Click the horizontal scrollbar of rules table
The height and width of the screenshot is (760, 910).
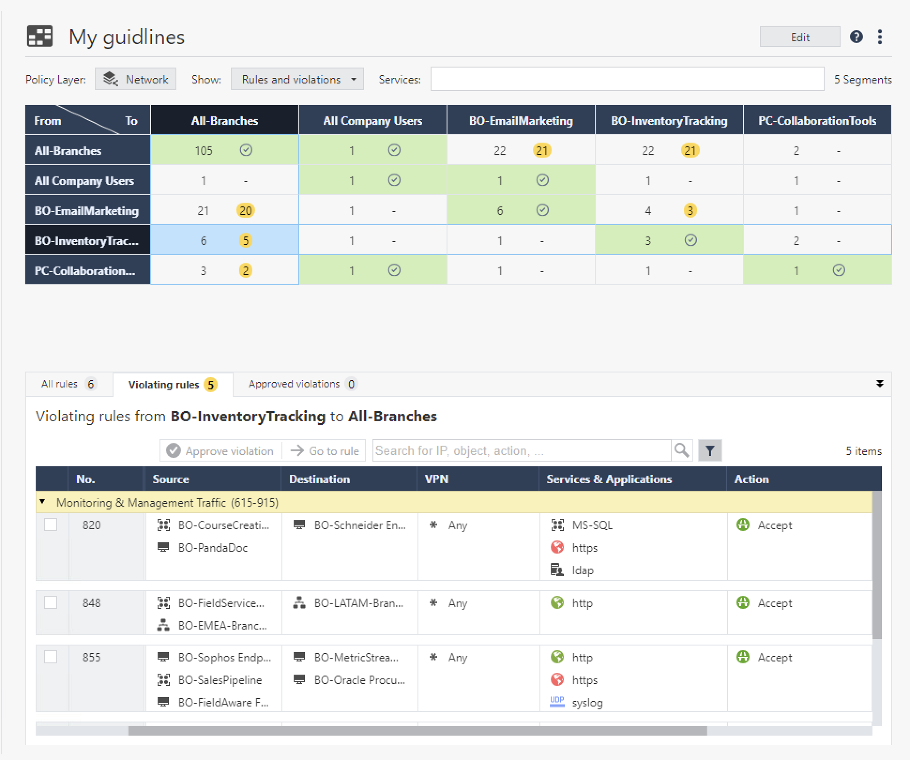(417, 731)
